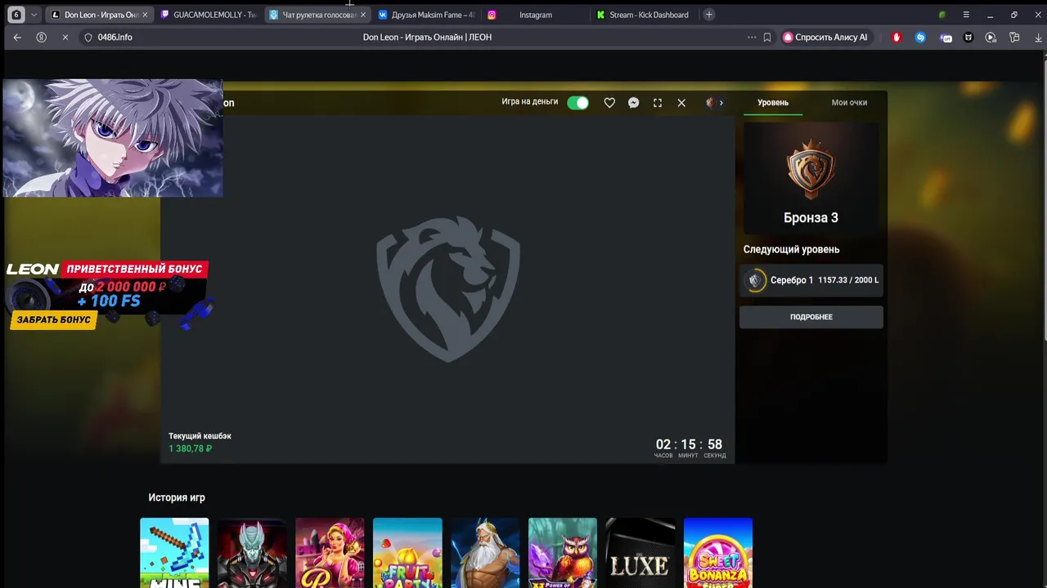
Task: Open the red hand adblock extension
Action: tap(896, 38)
